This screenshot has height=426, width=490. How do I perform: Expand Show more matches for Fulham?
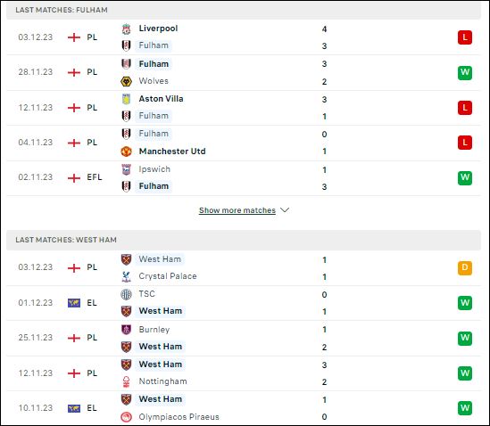click(x=237, y=210)
